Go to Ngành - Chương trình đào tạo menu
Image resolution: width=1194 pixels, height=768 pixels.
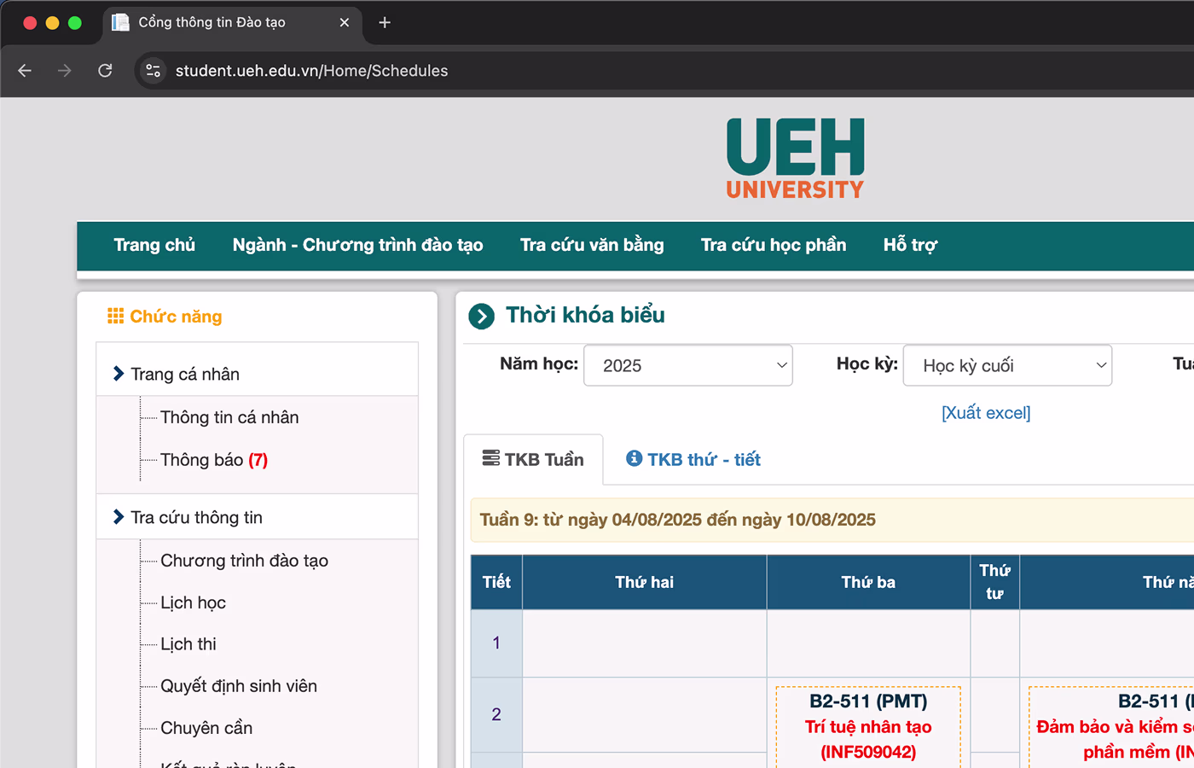point(357,246)
